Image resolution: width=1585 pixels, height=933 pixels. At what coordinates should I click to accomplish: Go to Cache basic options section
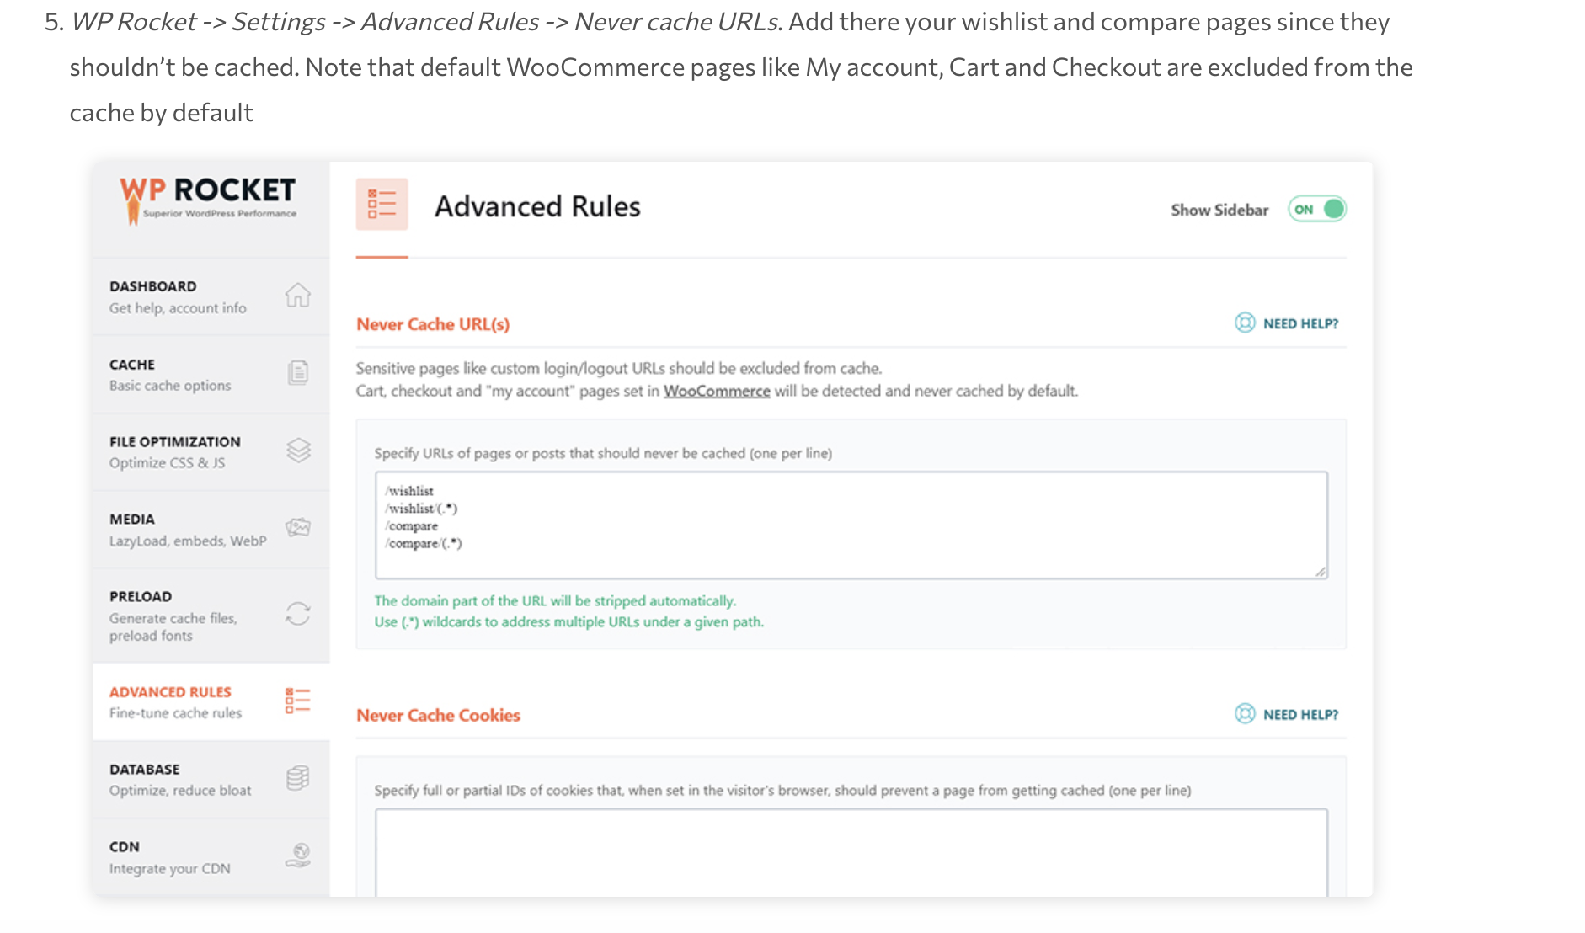pos(211,375)
